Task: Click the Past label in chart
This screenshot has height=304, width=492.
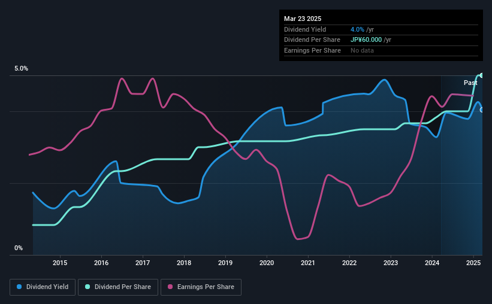Action: (470, 83)
